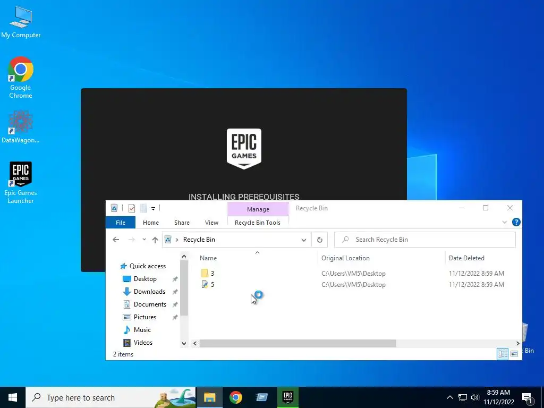Switch to the Home ribbon tab
Image resolution: width=544 pixels, height=408 pixels.
coord(150,223)
